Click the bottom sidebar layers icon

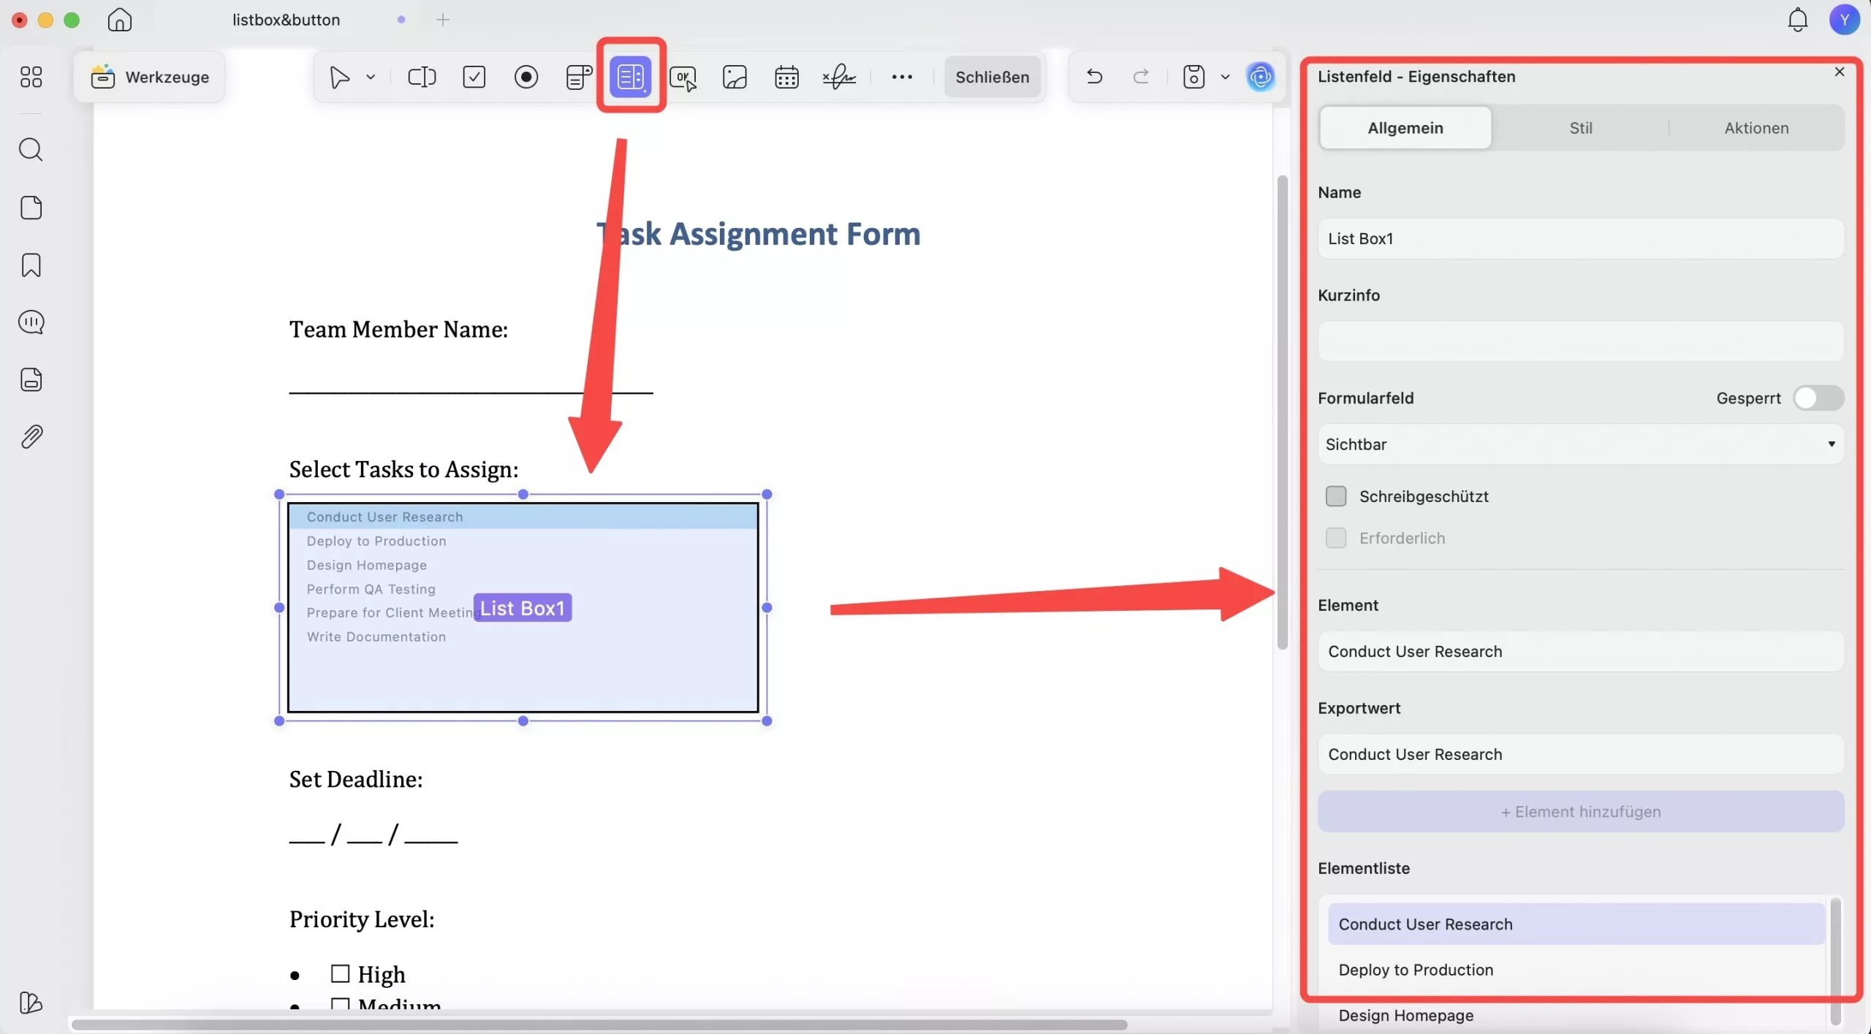point(31,1003)
